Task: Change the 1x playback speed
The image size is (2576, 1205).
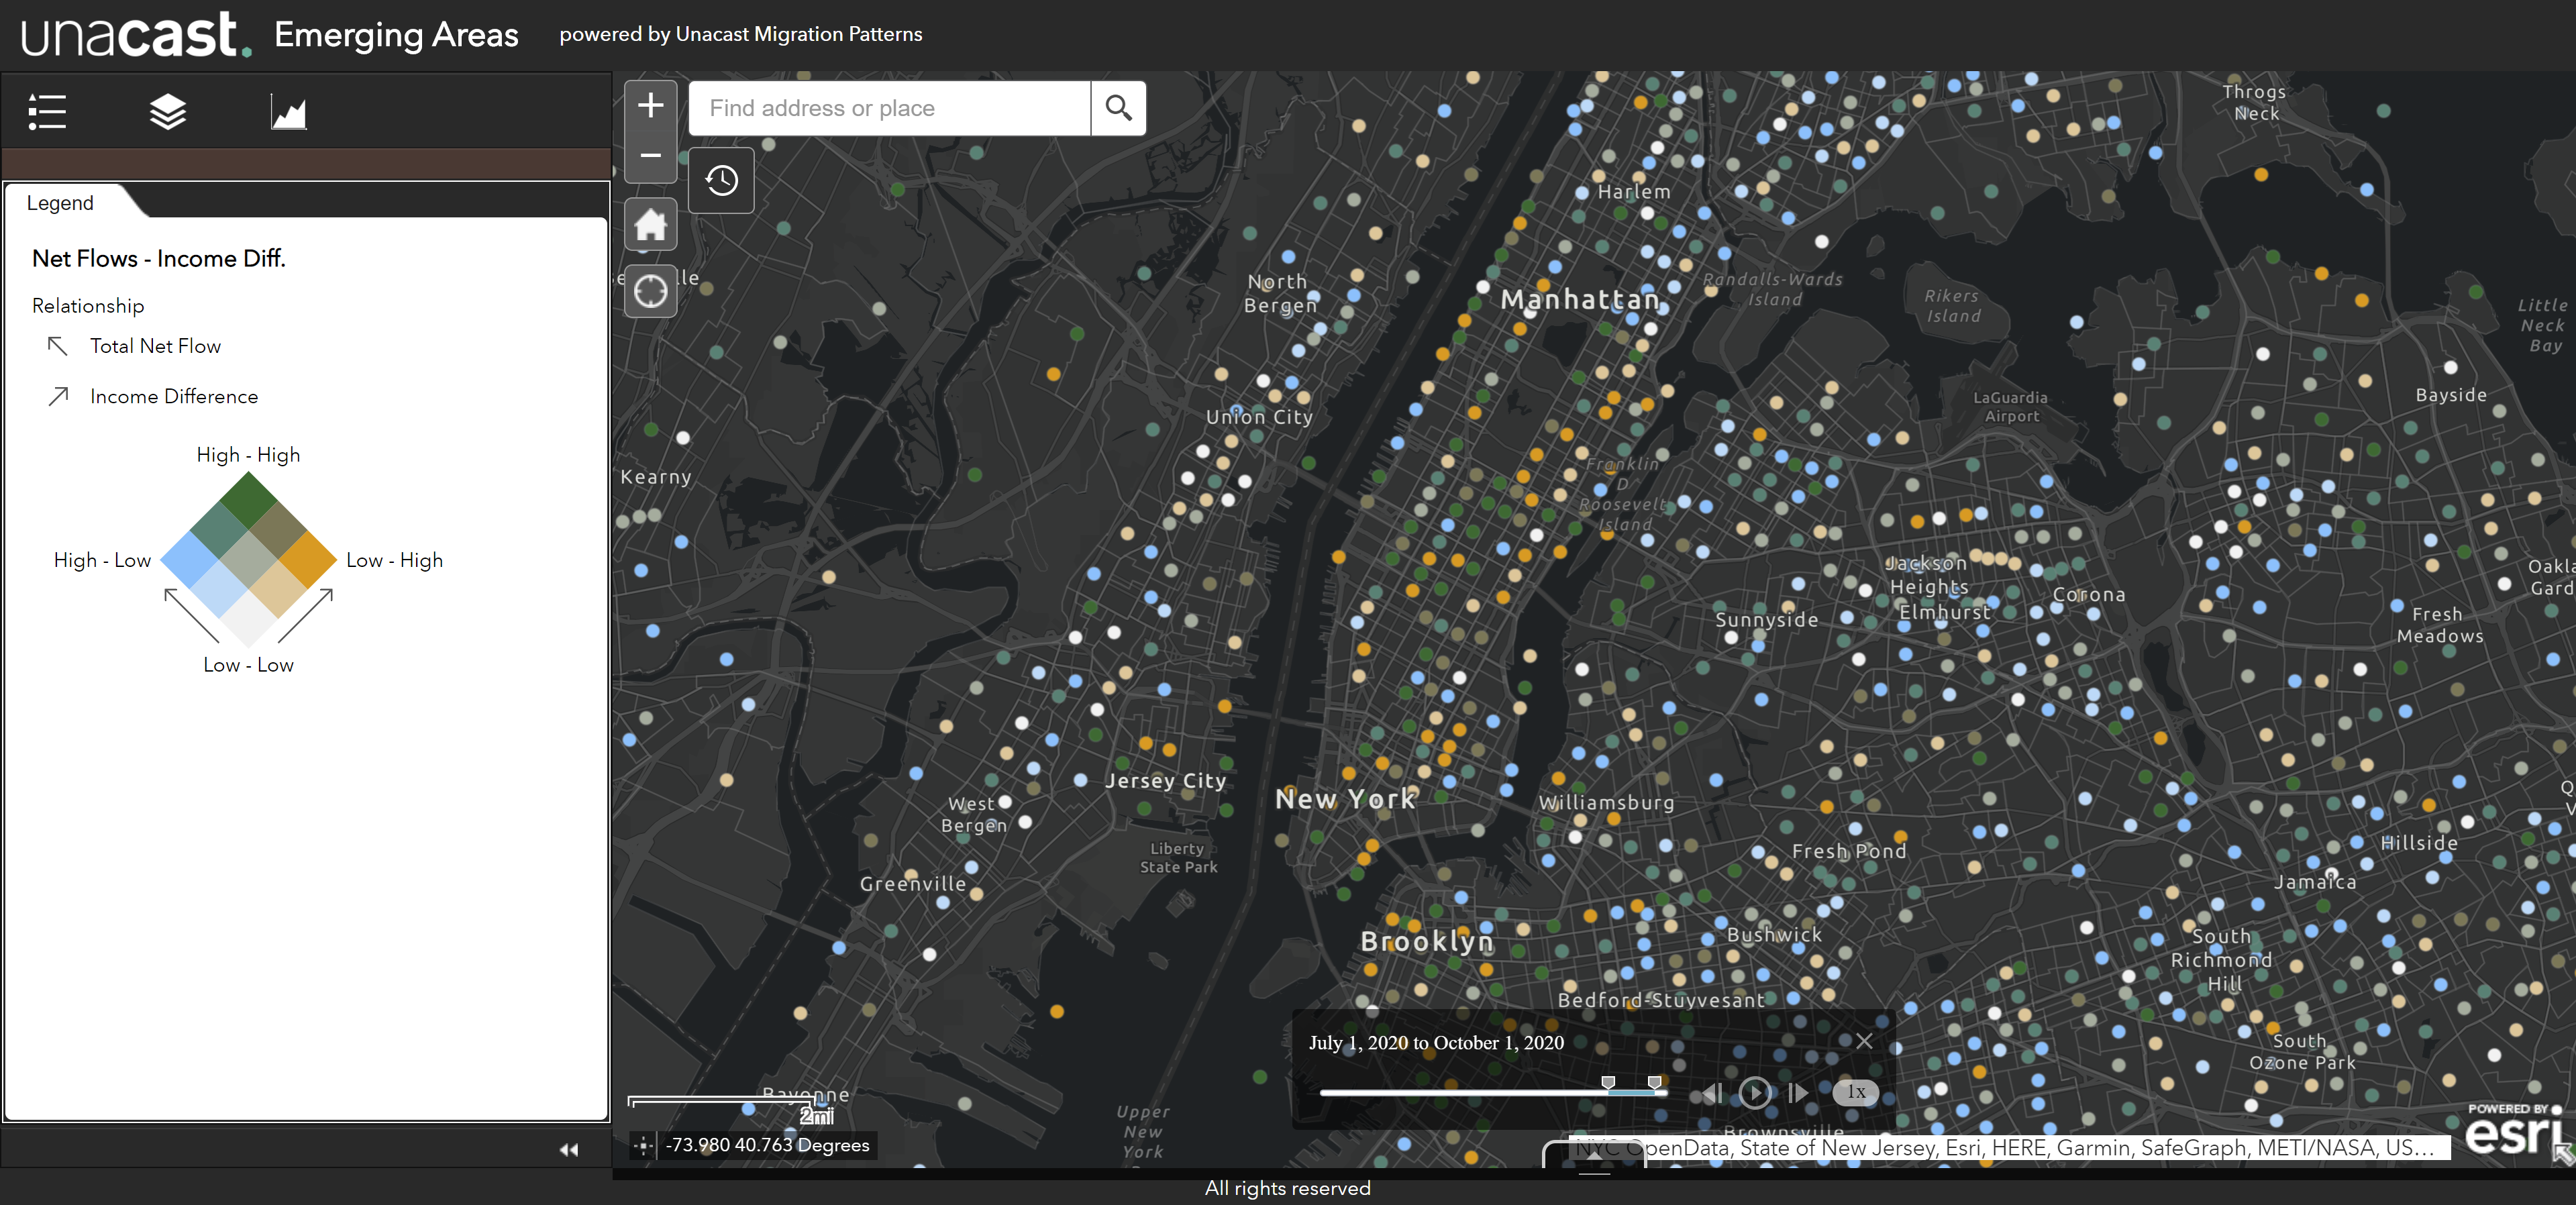Action: pos(1856,1092)
